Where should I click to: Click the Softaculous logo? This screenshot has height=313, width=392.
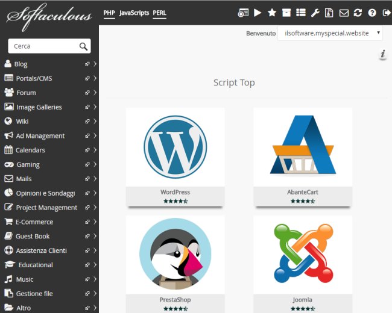[x=49, y=17]
